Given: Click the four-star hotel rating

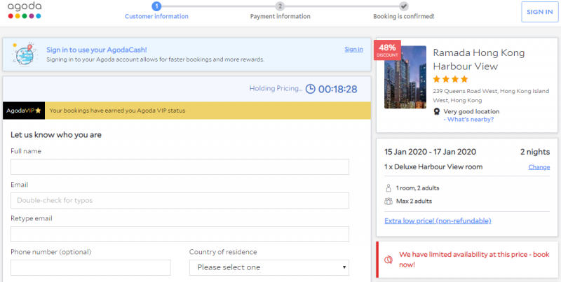Looking at the screenshot, I should pyautogui.click(x=450, y=79).
